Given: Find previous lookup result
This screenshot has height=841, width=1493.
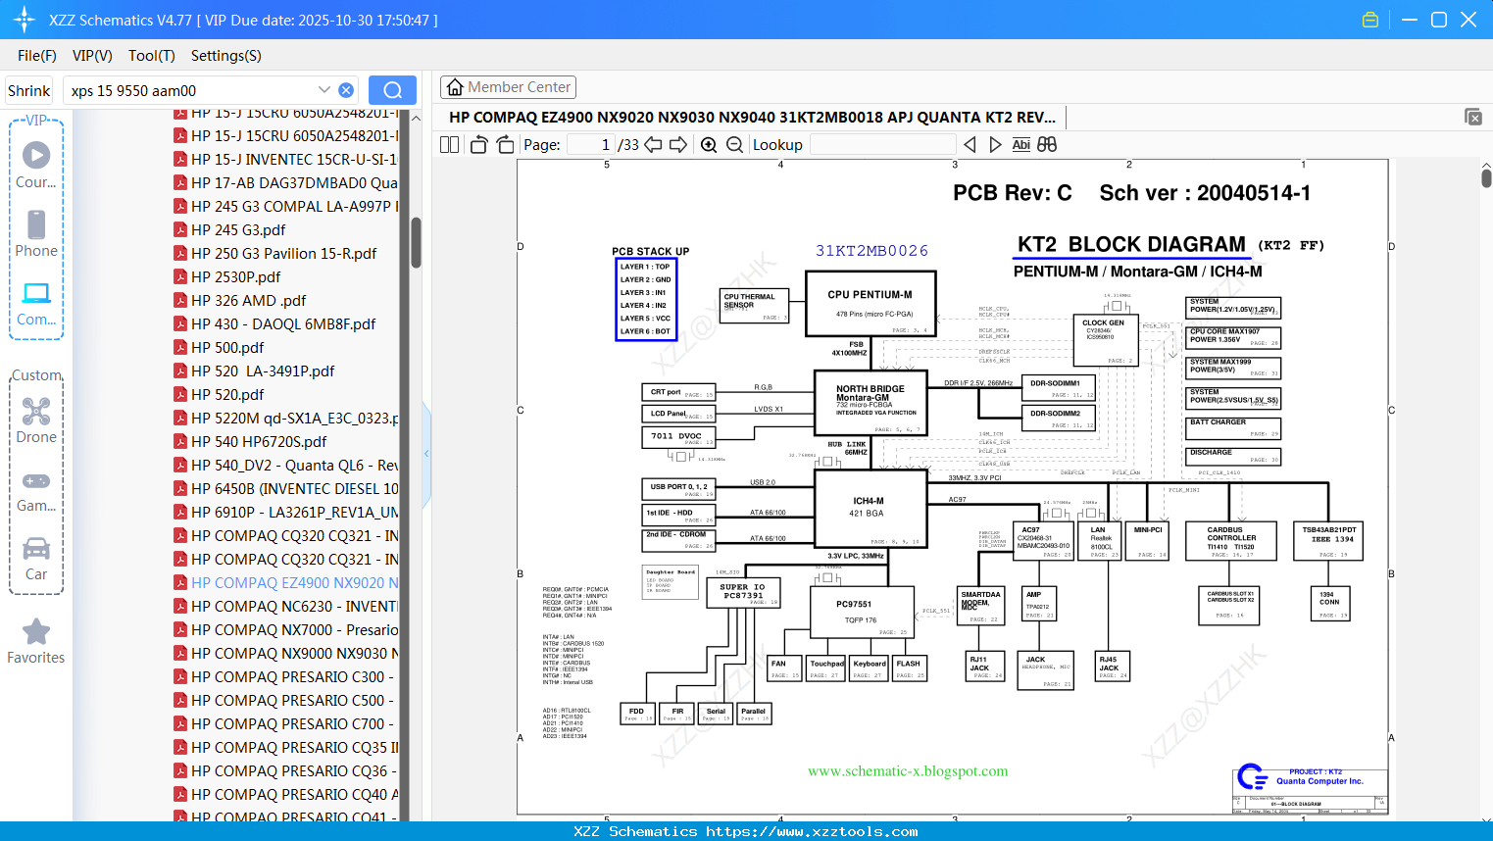Looking at the screenshot, I should [x=970, y=144].
